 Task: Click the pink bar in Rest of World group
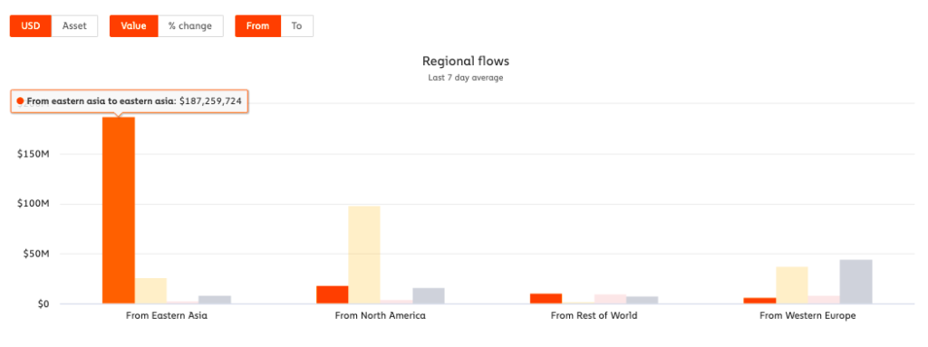tap(610, 299)
